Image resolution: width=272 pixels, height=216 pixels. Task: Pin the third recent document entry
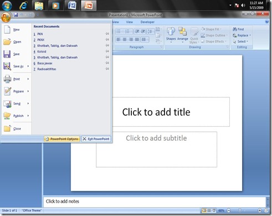(x=107, y=45)
